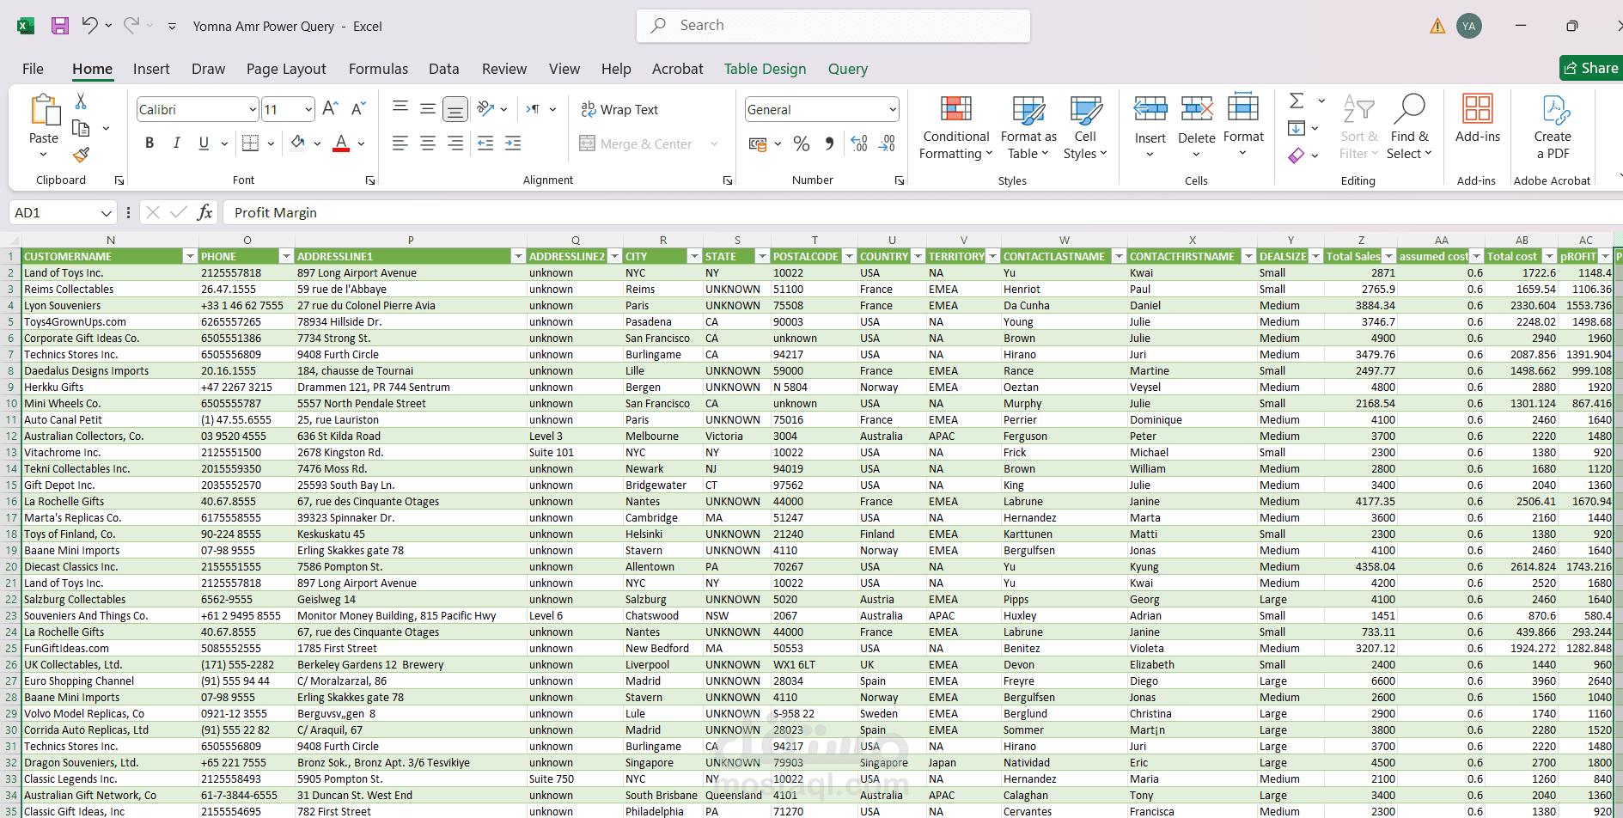Screen dimensions: 1623x818
Task: Click the Format Painter icon
Action: click(x=80, y=155)
